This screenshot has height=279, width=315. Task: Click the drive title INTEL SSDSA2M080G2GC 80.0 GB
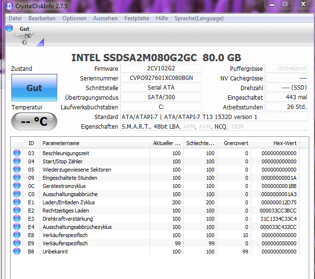click(x=156, y=58)
